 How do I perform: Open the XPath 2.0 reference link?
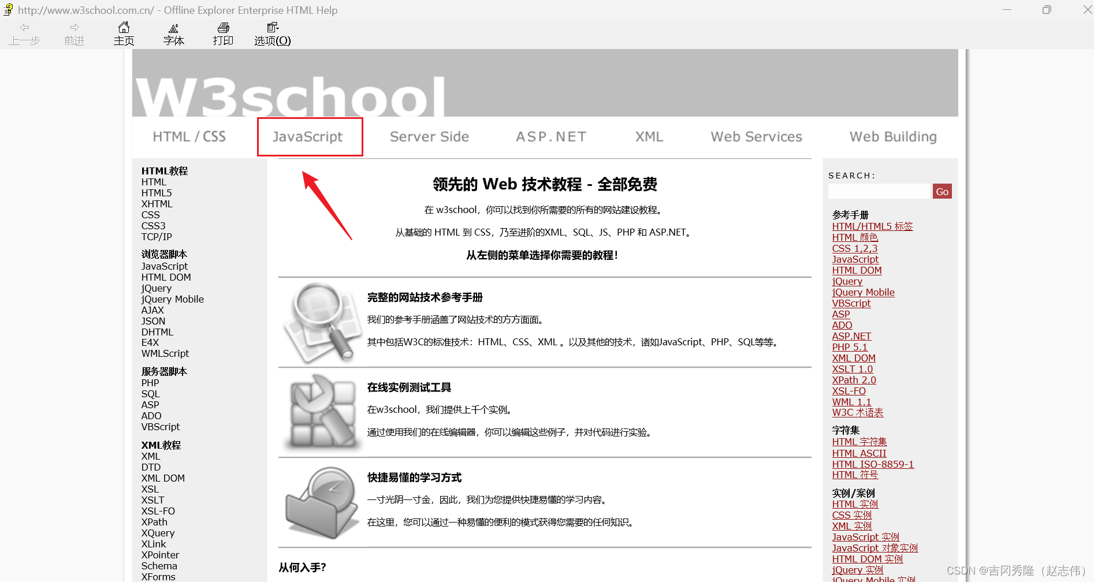[854, 380]
